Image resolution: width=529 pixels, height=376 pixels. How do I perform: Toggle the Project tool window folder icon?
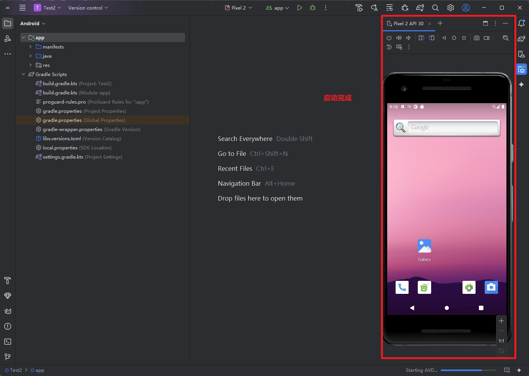[x=8, y=23]
